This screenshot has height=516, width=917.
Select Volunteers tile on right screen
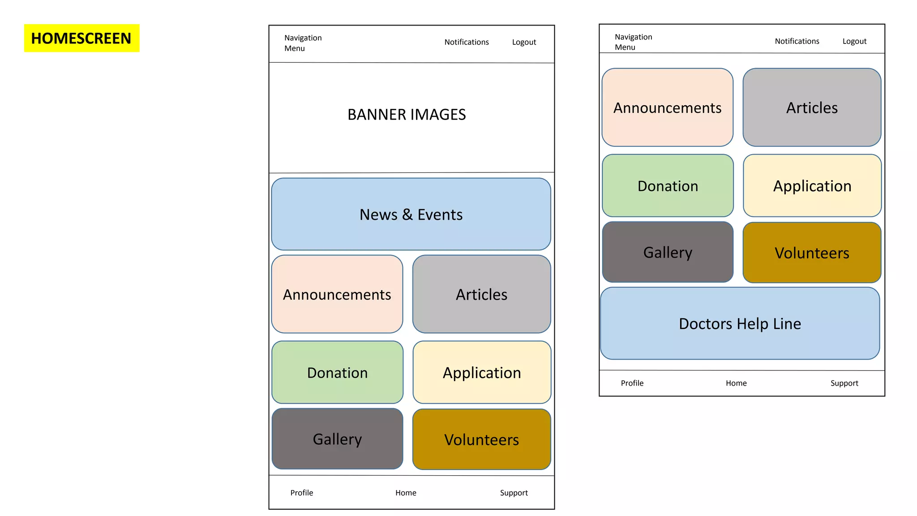coord(812,253)
